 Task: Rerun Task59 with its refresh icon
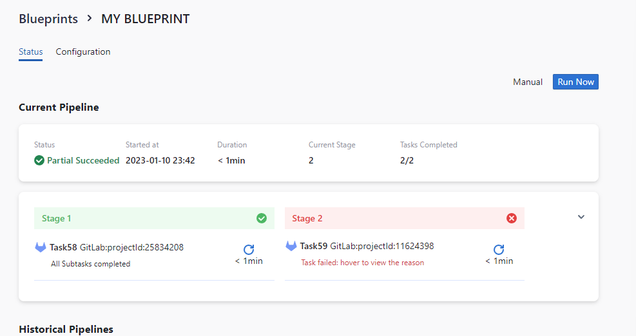pos(499,249)
